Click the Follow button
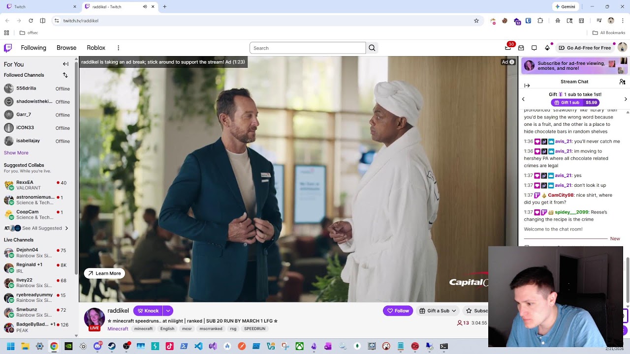This screenshot has height=354, width=630. 398,311
